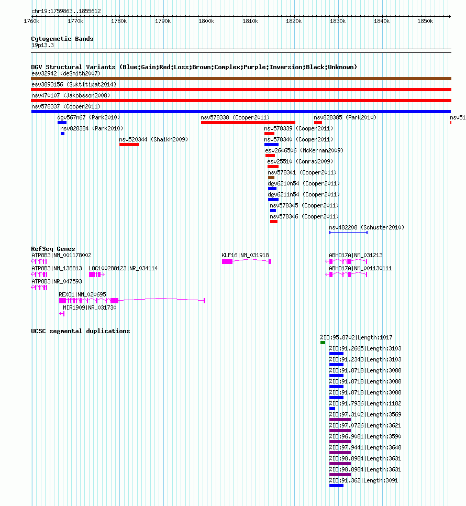Open the %ID:97.9441|Length:3648 duplication label
This screenshot has height=506, width=466.
click(x=365, y=447)
